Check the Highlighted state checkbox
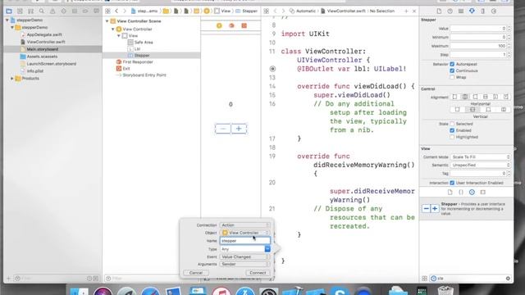Screen dimensions: 525x295 click(x=452, y=137)
